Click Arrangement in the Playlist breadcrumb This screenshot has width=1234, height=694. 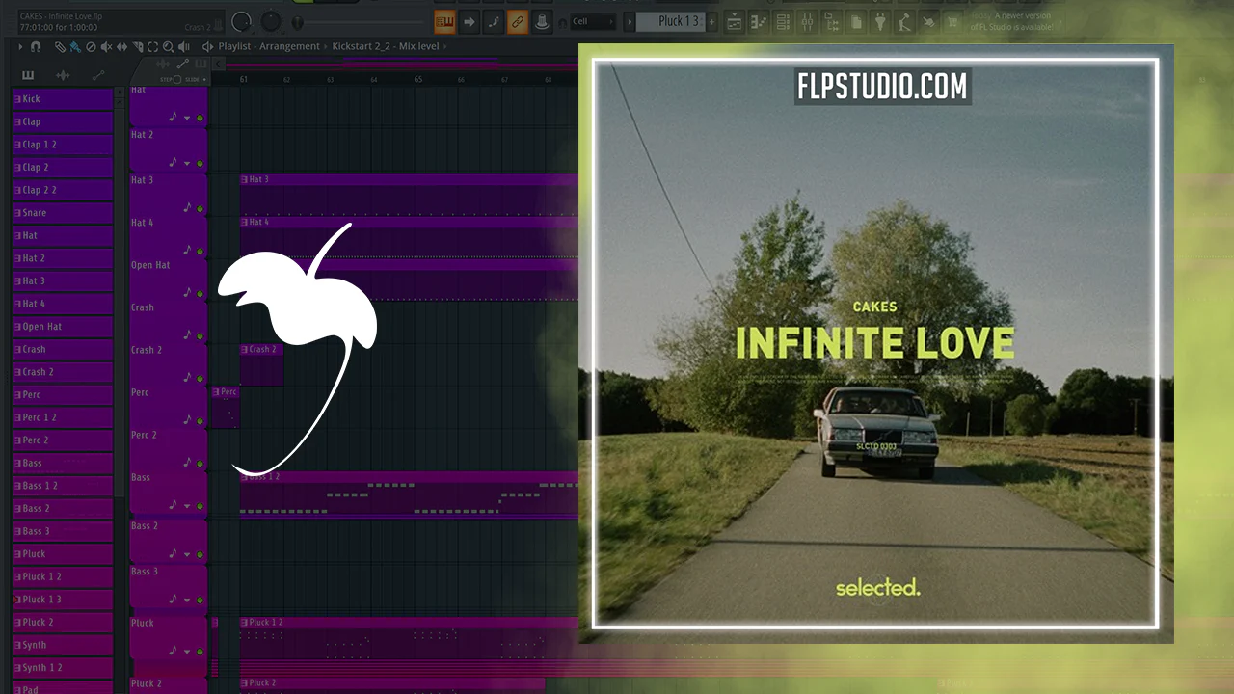pyautogui.click(x=289, y=46)
